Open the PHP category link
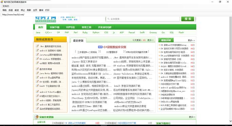 pyautogui.click(x=67, y=32)
